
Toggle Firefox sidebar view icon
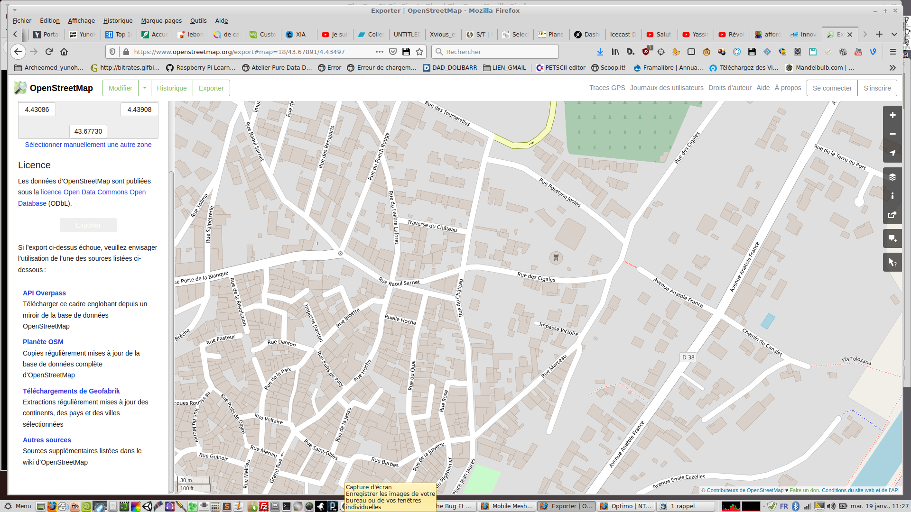(691, 52)
